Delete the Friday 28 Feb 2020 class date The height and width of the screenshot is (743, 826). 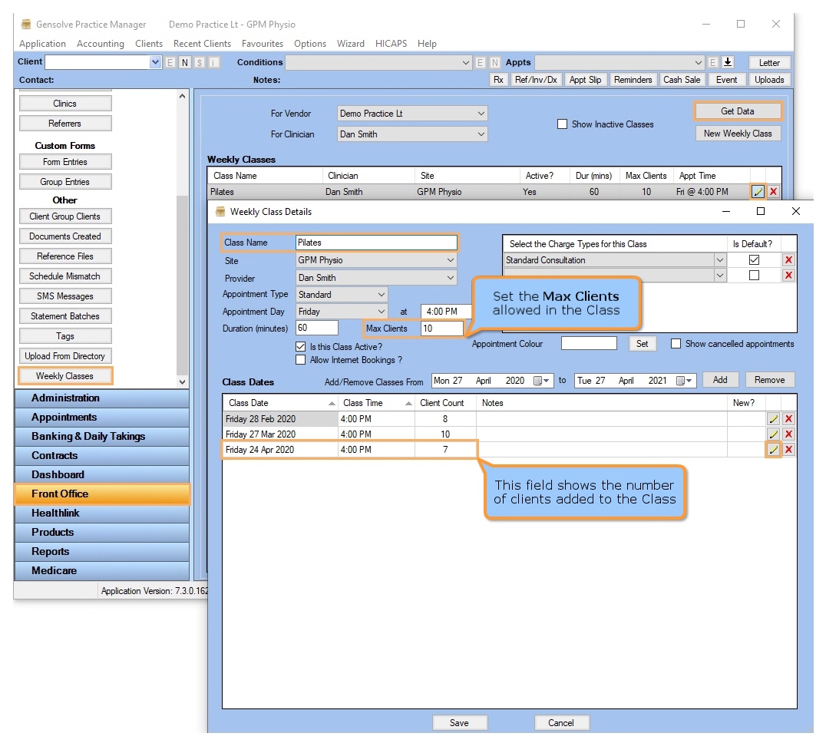click(788, 419)
